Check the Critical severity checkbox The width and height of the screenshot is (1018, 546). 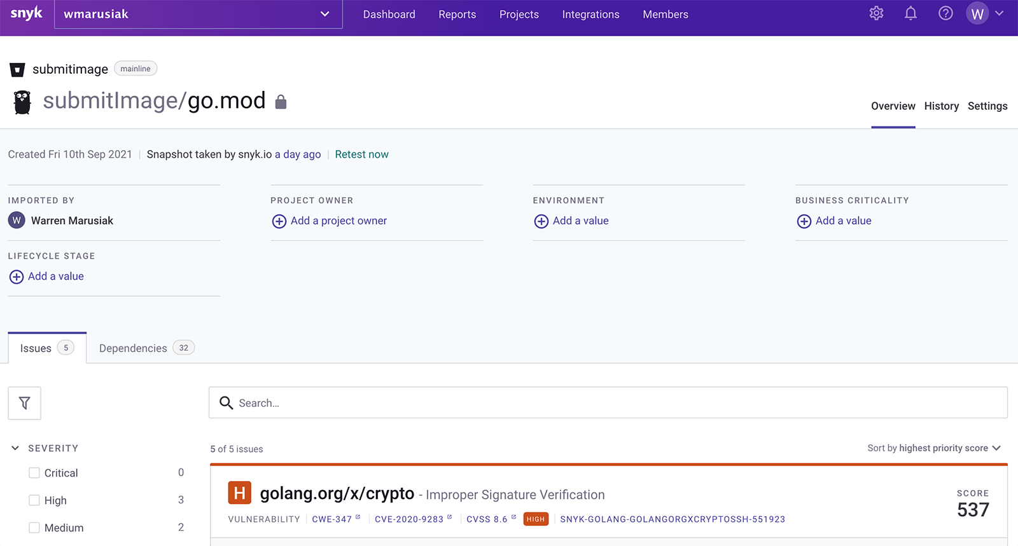click(x=34, y=473)
